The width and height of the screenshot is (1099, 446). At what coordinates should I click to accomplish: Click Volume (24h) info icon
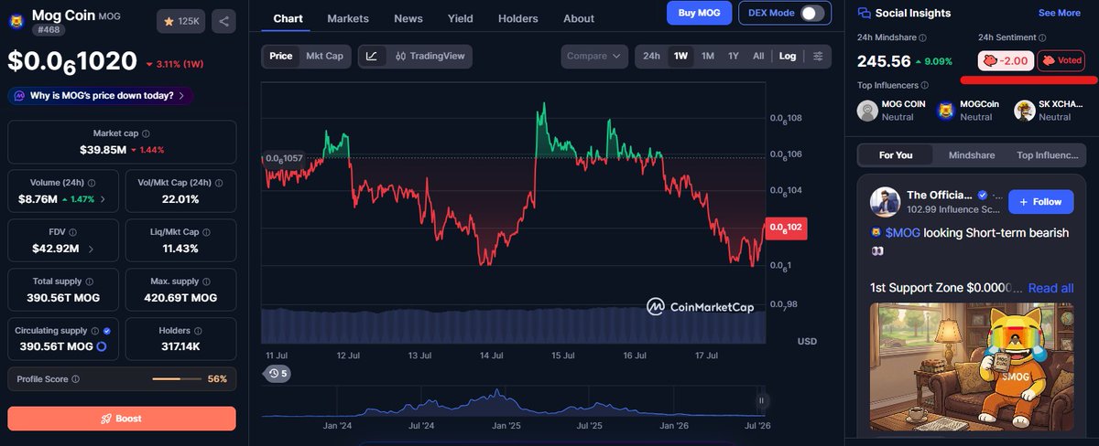(x=91, y=182)
